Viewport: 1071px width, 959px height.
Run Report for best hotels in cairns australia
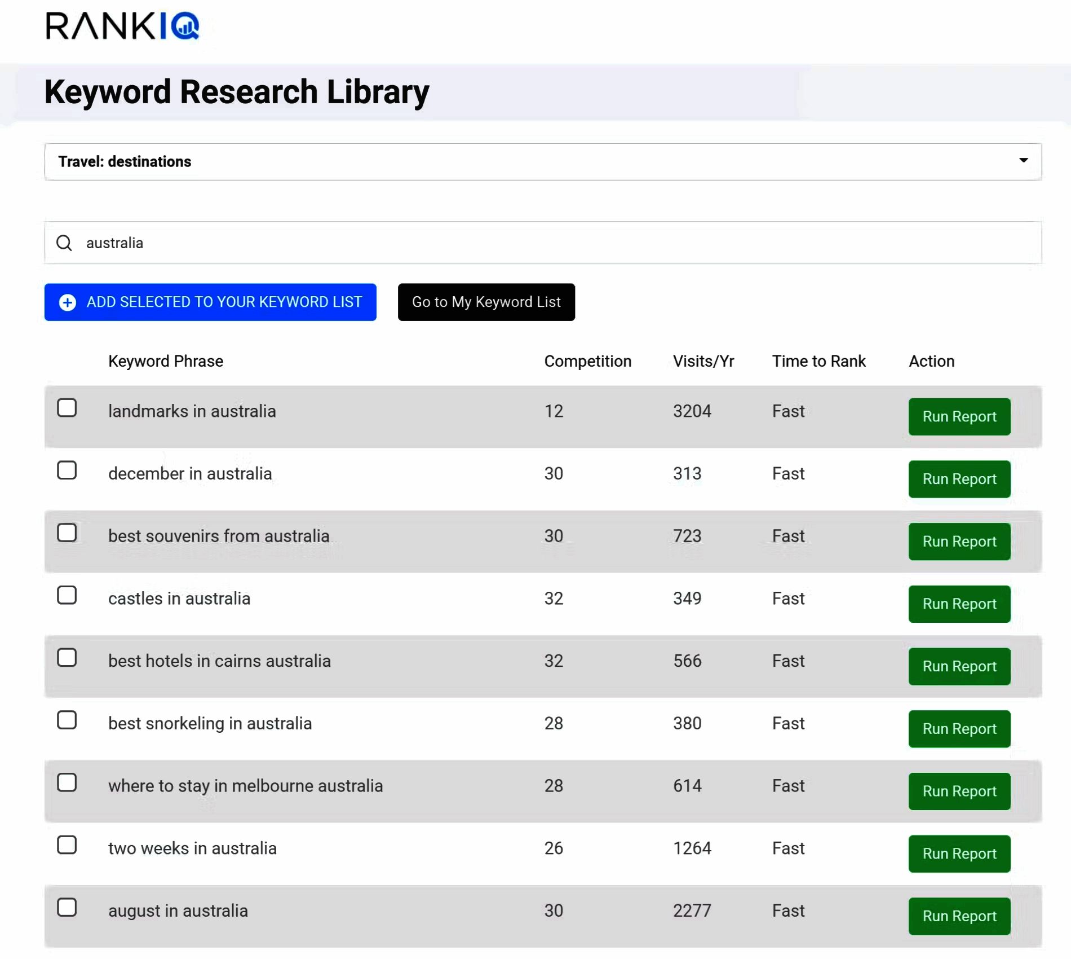click(959, 667)
